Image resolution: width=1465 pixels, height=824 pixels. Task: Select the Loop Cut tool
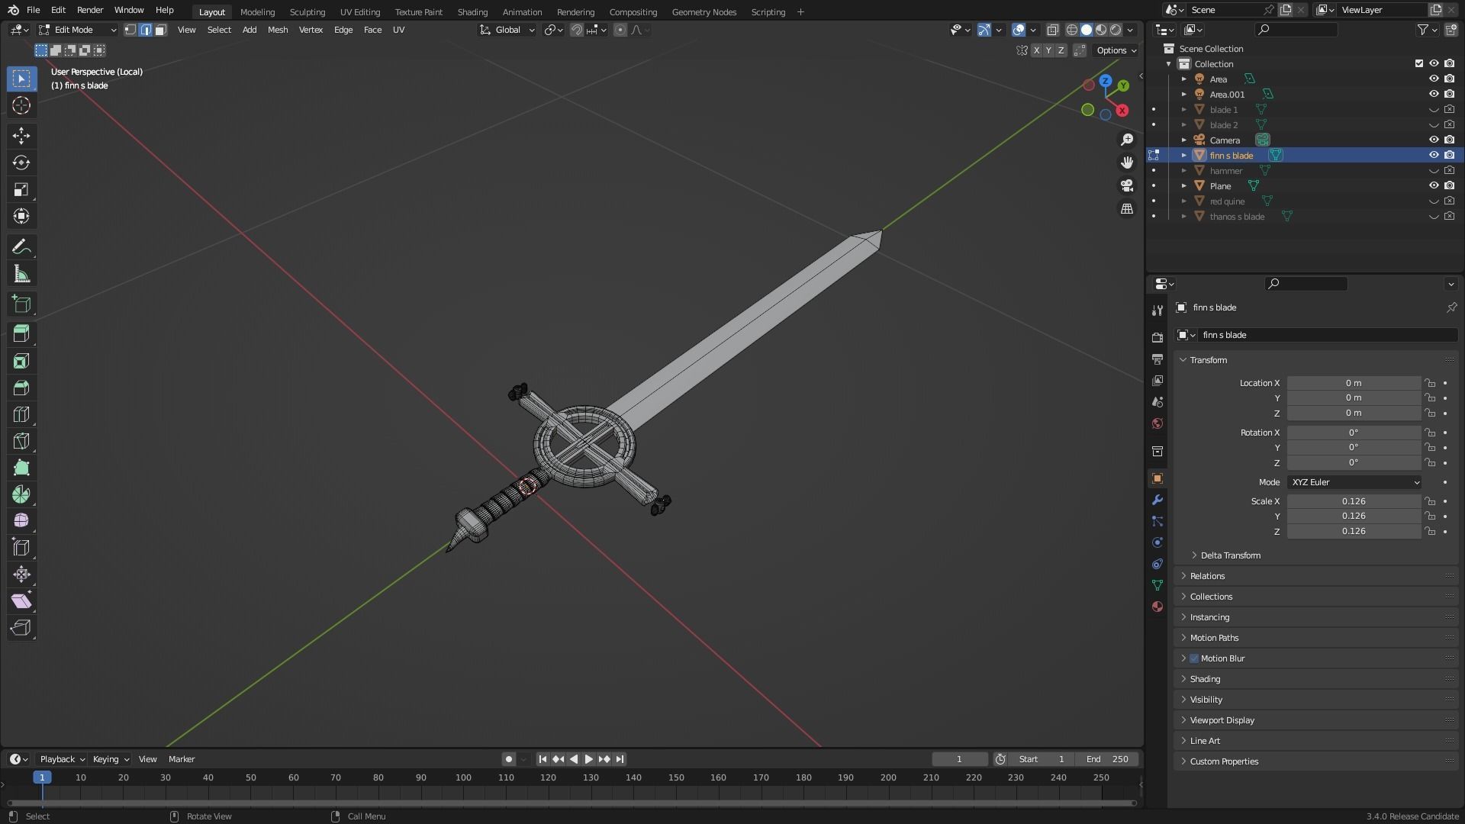21,414
